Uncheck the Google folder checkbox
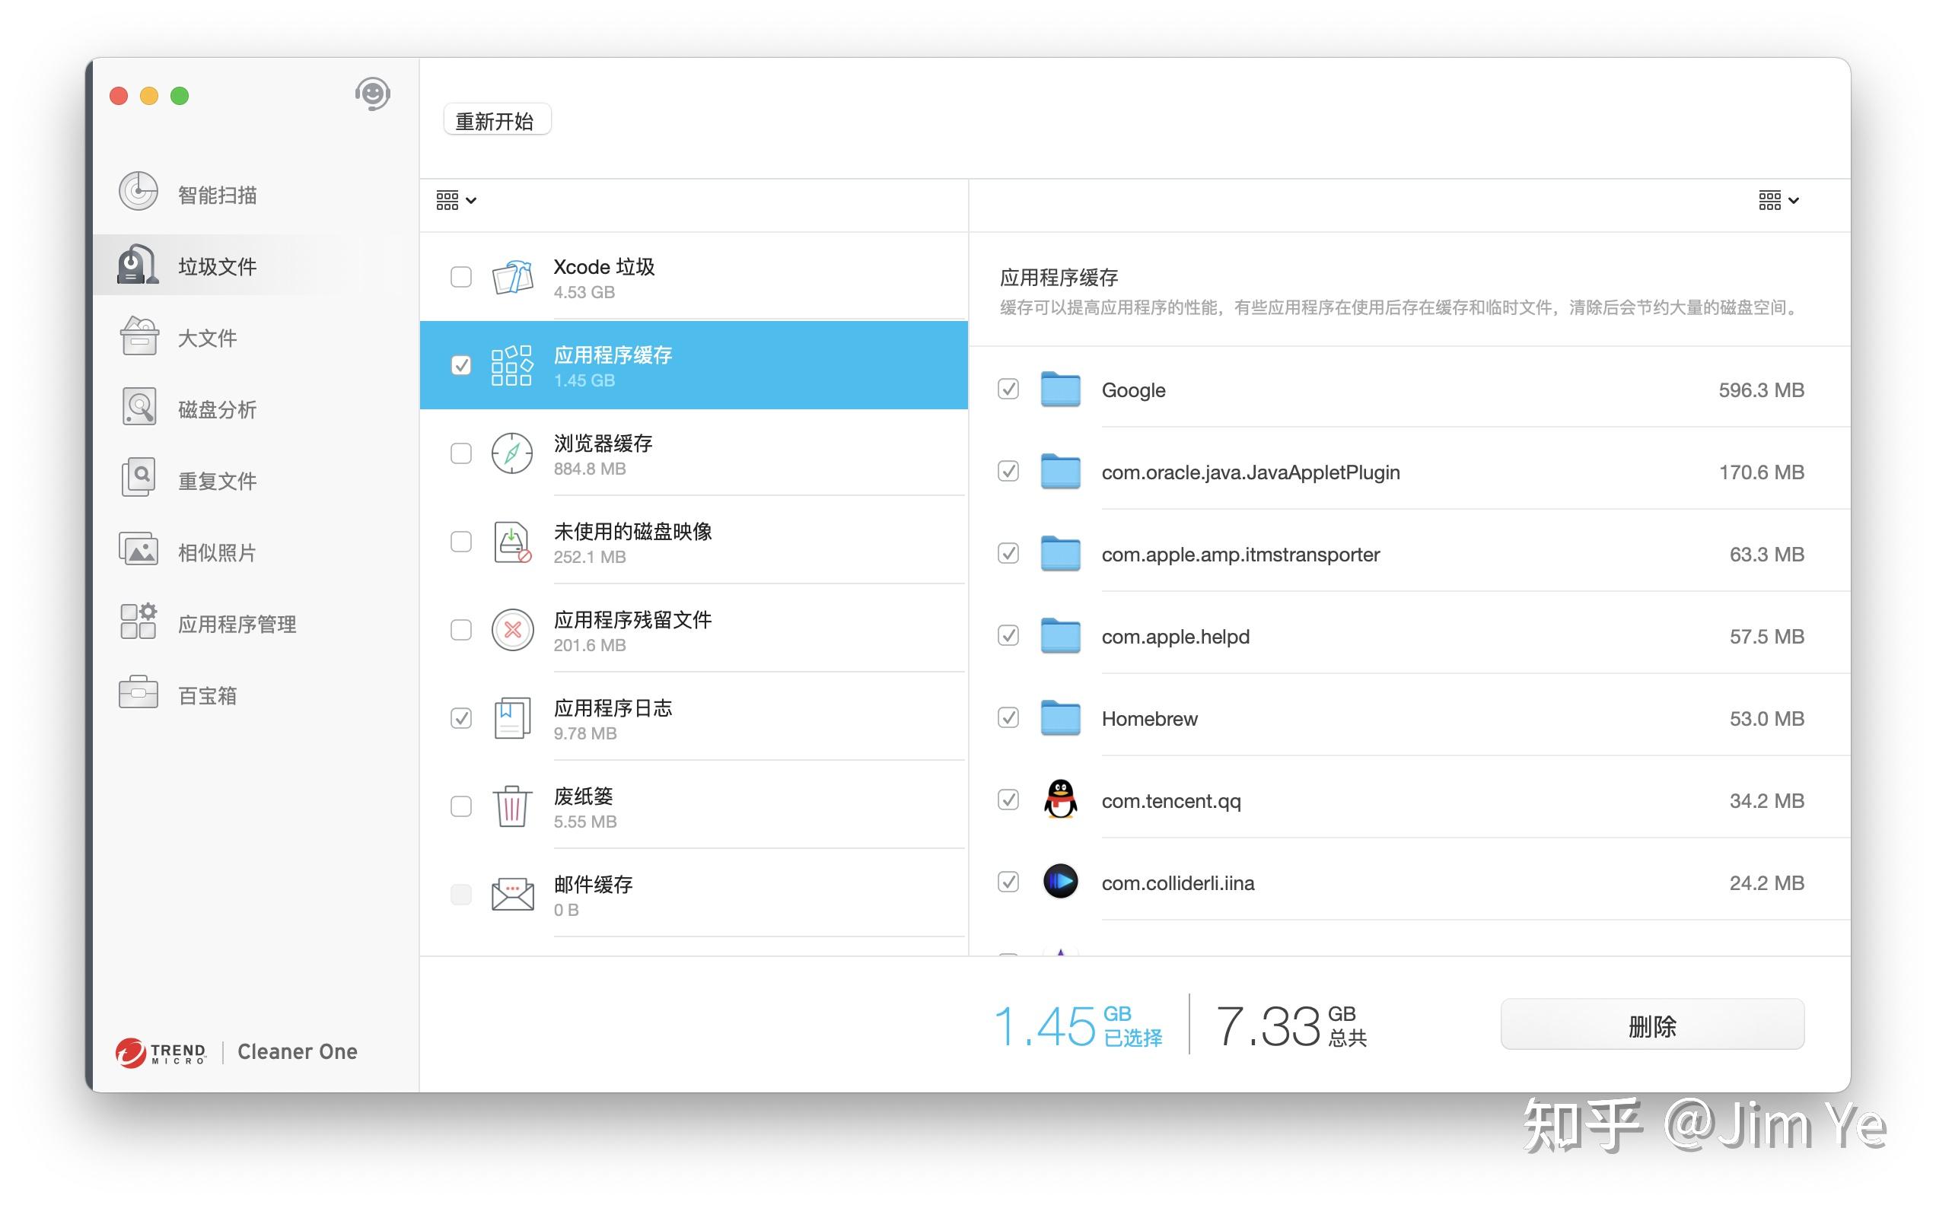1936x1205 pixels. point(1008,389)
